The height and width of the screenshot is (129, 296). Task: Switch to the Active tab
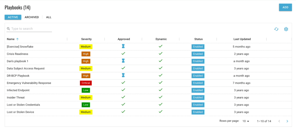[x=13, y=17]
